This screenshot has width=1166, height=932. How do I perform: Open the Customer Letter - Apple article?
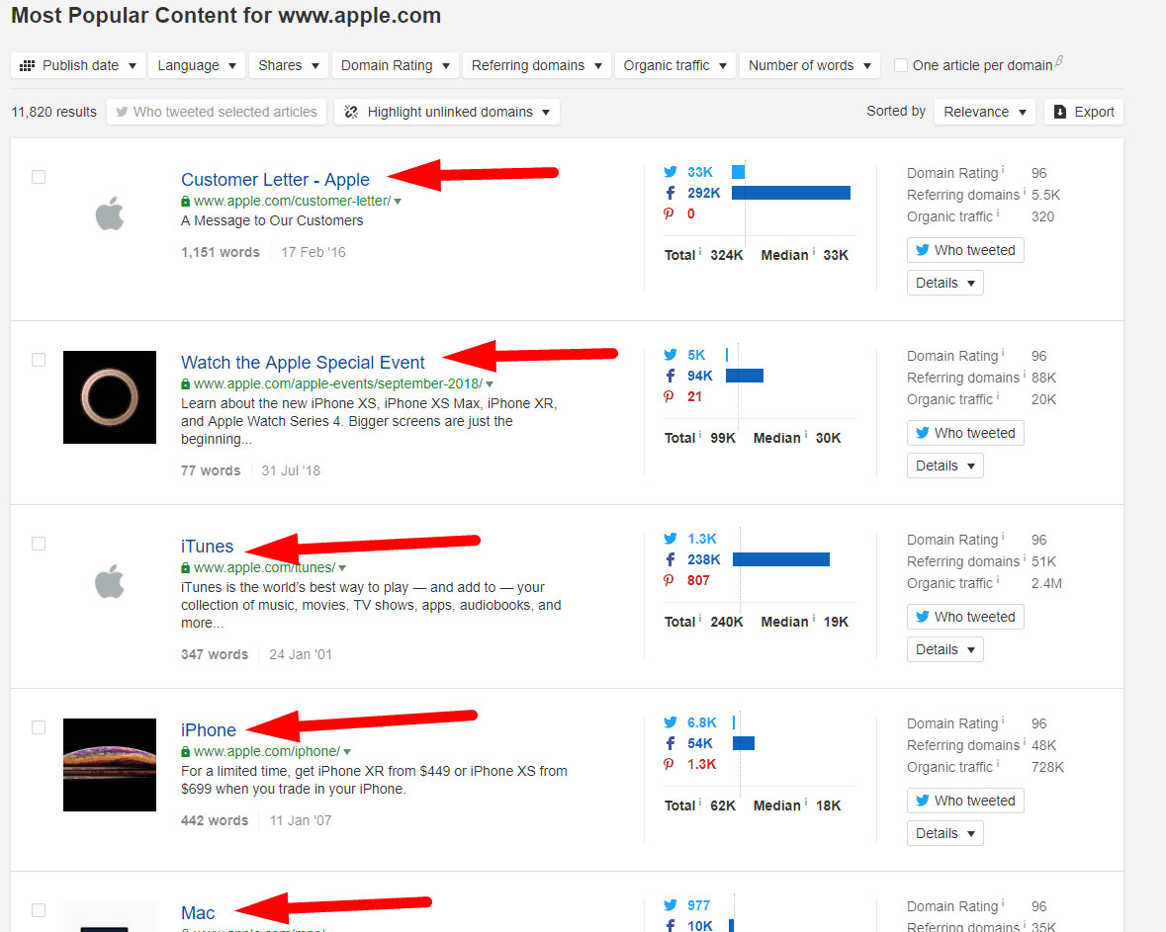[275, 180]
